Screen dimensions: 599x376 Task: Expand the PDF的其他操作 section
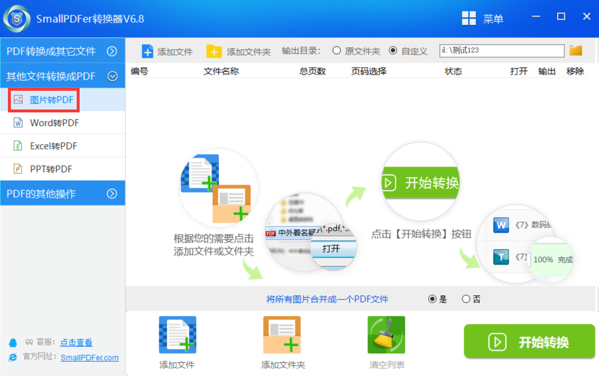click(x=112, y=194)
